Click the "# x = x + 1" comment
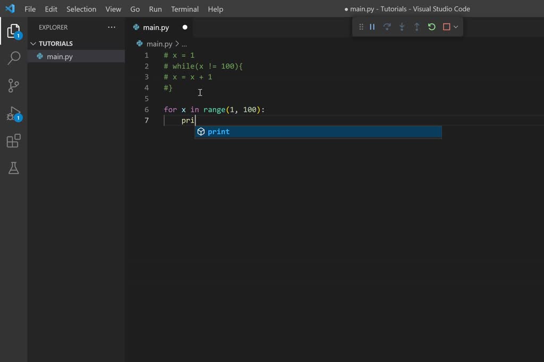The width and height of the screenshot is (544, 362). tap(188, 77)
